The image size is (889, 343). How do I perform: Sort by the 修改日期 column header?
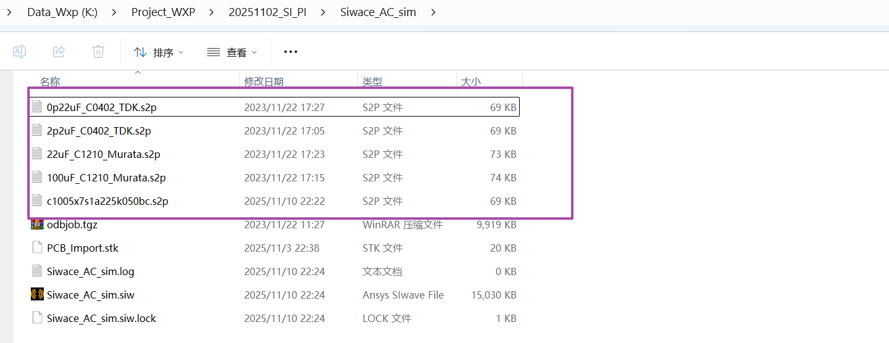[x=264, y=81]
